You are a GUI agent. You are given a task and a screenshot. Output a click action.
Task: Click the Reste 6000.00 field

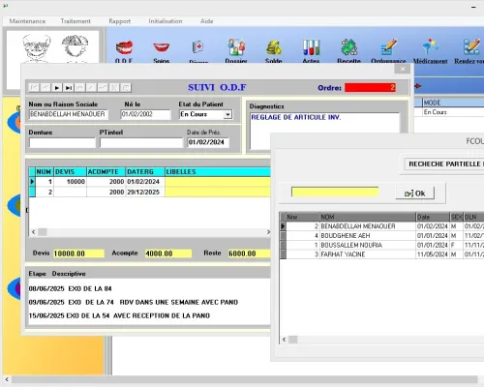(x=249, y=253)
